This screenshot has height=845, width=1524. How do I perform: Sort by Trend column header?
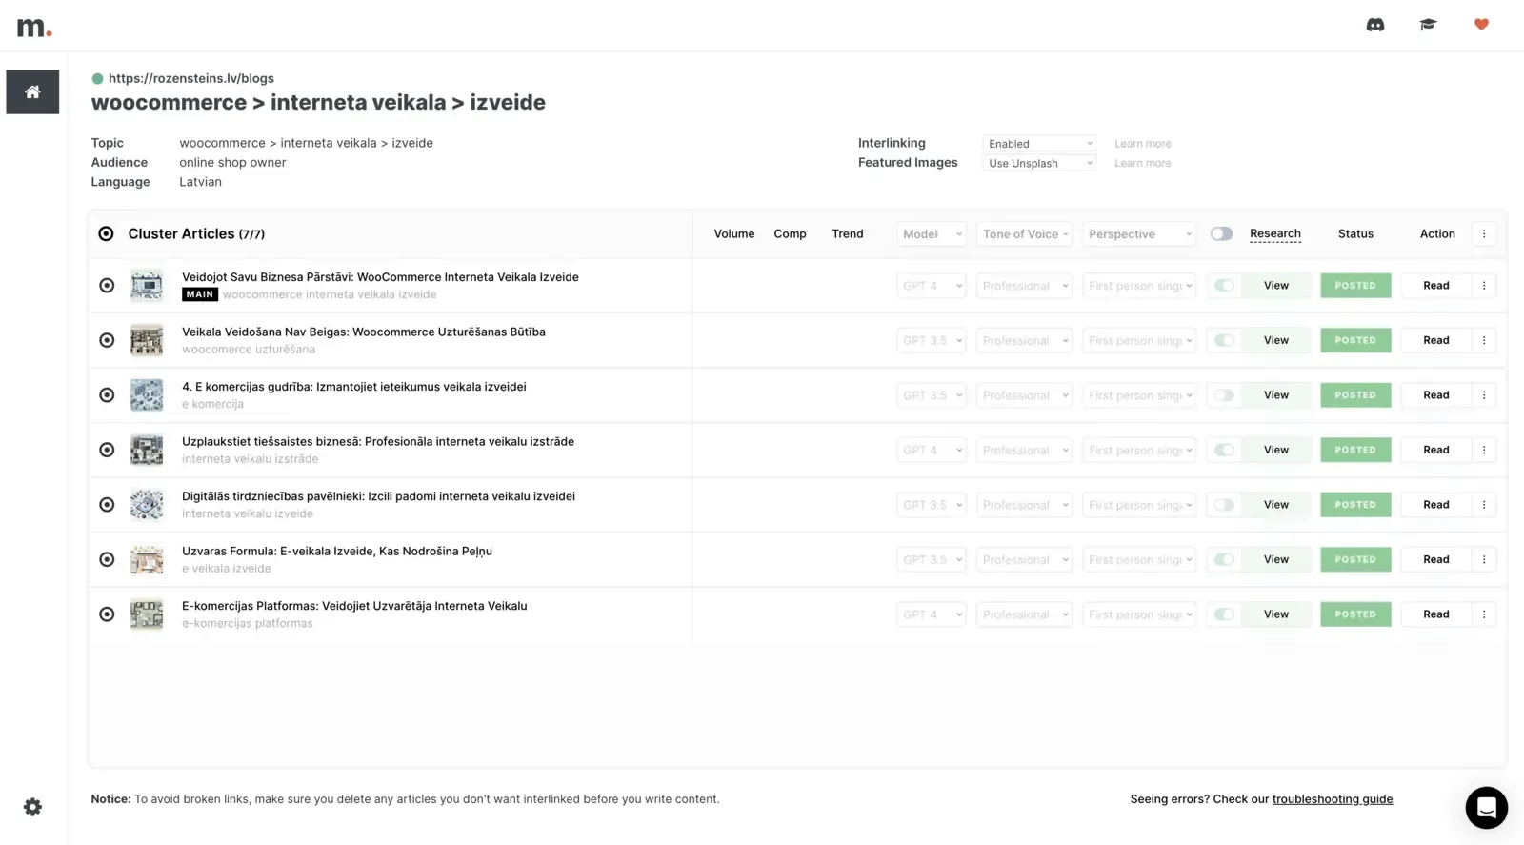tap(847, 233)
